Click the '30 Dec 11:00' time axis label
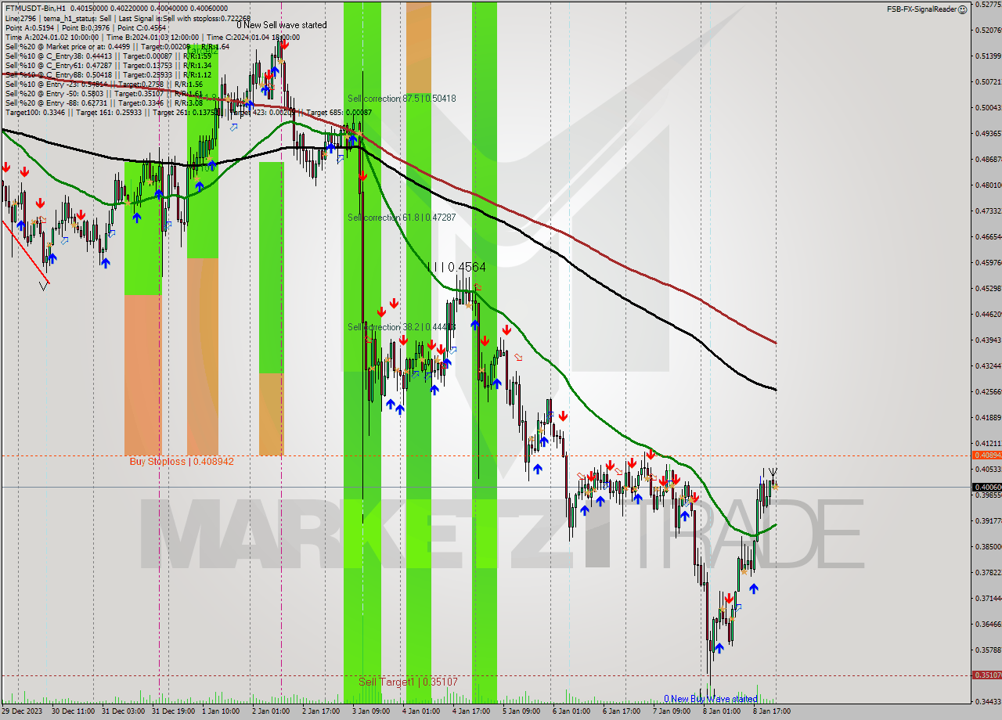The image size is (1002, 720). [72, 711]
